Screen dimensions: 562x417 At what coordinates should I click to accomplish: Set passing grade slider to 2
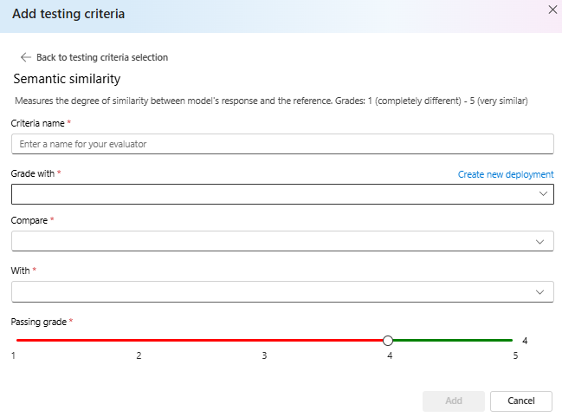139,341
